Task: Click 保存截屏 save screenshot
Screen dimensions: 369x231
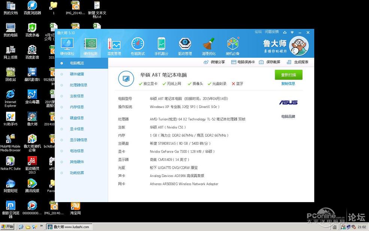Action: tap(270, 62)
